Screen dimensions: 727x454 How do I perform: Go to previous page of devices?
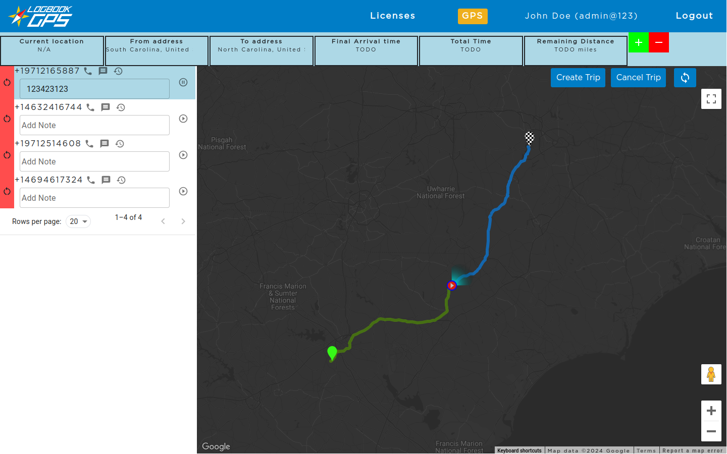pyautogui.click(x=163, y=221)
